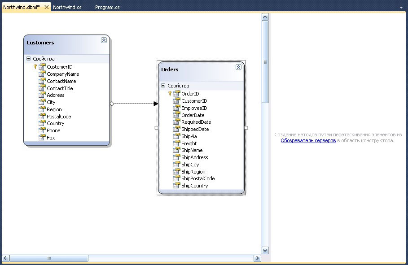Click the primary key icon beside Customers CustomerID
This screenshot has width=408, height=265.
click(35, 66)
